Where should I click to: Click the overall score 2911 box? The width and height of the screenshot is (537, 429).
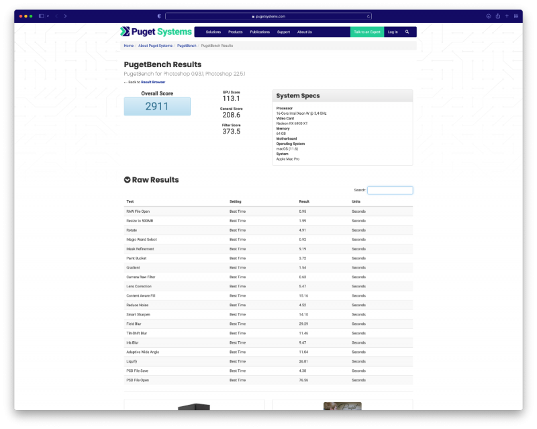(x=157, y=106)
